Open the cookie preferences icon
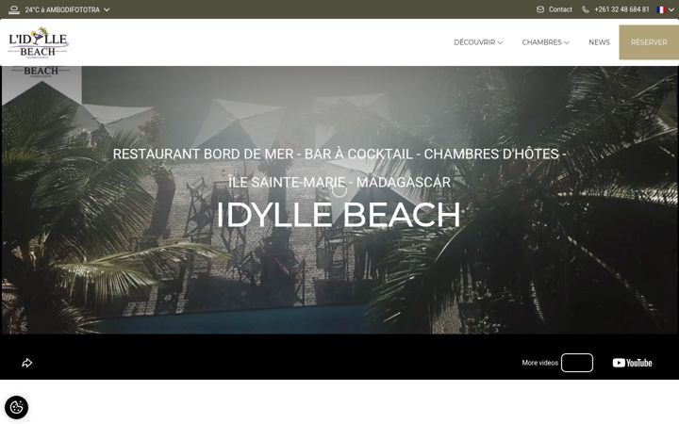Viewport: 679px width, 424px height. click(16, 407)
